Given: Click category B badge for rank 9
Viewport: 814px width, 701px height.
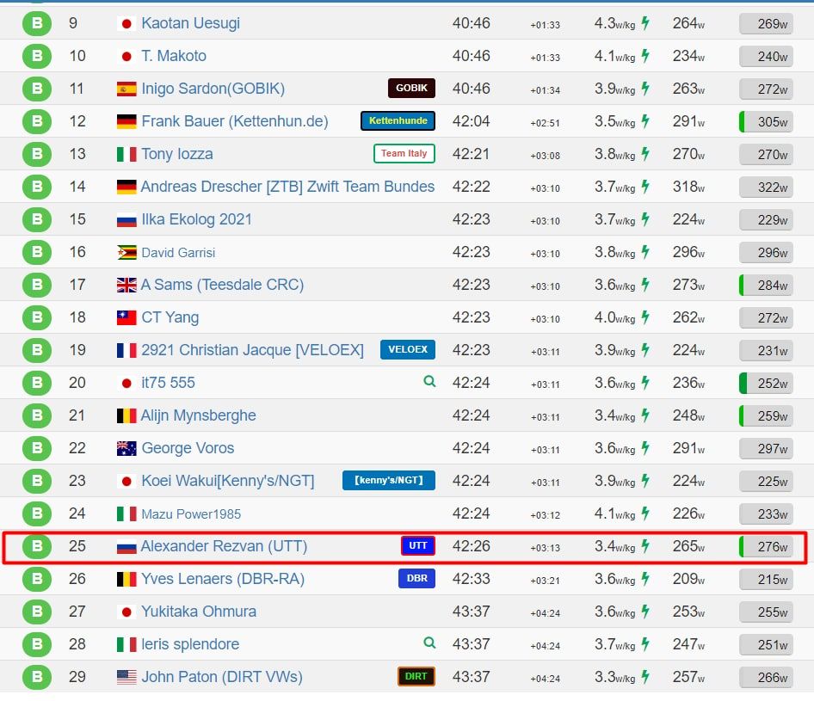Looking at the screenshot, I should (37, 23).
